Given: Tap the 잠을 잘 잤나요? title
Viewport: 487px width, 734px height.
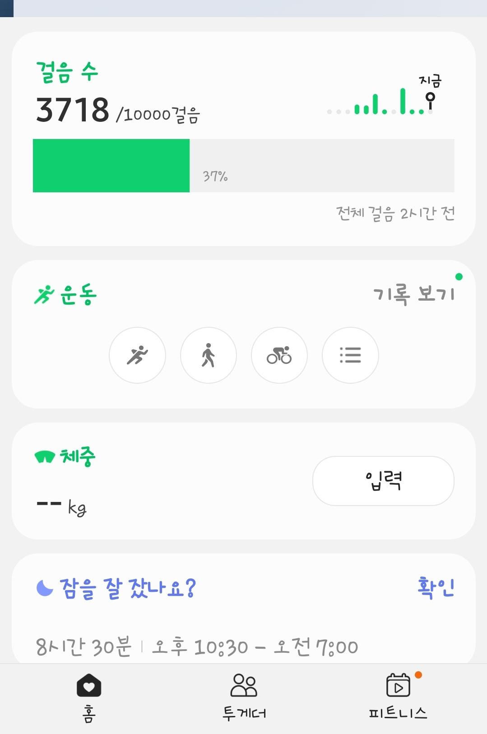Looking at the screenshot, I should [x=128, y=588].
